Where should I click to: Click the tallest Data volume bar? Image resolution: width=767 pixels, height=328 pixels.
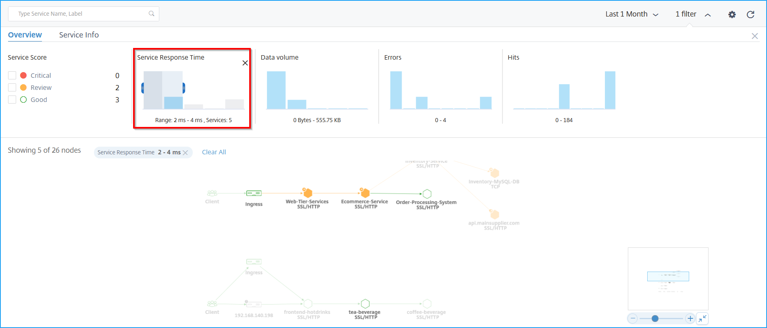point(276,90)
